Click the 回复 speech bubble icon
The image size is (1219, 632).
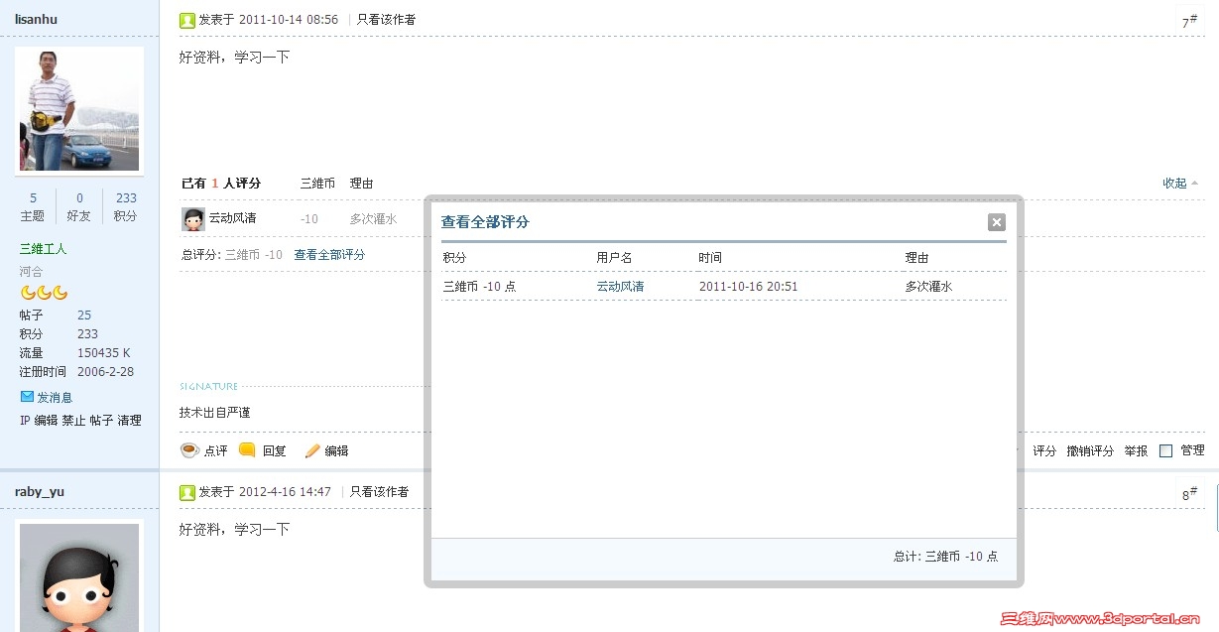(246, 451)
